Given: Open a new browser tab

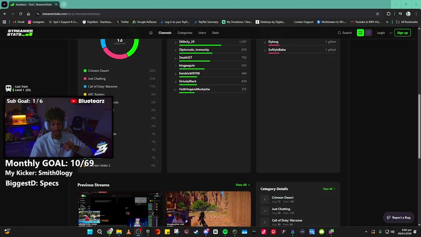Looking at the screenshot, I should pyautogui.click(x=64, y=4).
